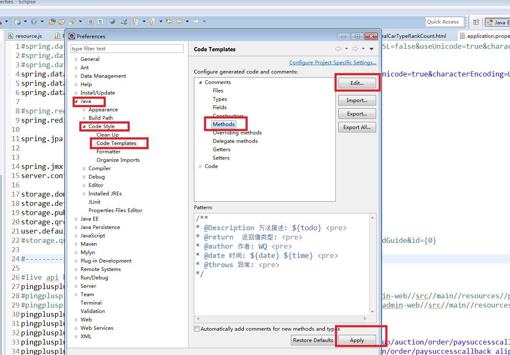Click the Pattern preview vertical scrollbar

(x=373, y=264)
